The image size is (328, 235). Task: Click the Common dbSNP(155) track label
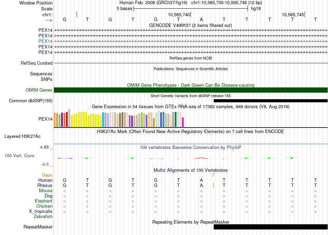tap(31, 101)
